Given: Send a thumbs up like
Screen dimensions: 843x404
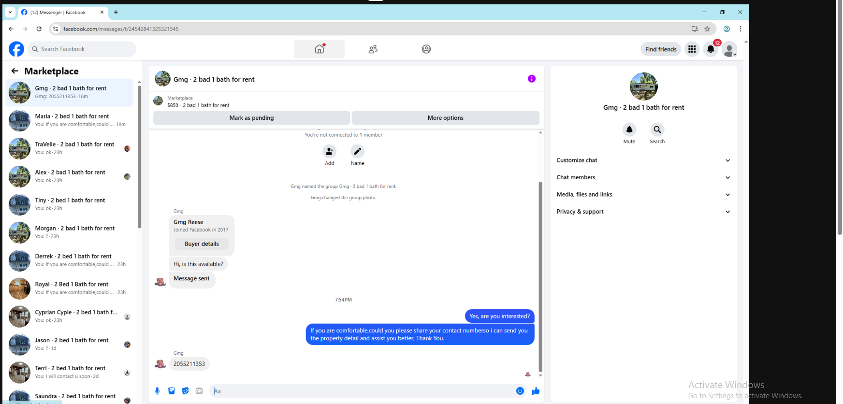Looking at the screenshot, I should coord(536,391).
